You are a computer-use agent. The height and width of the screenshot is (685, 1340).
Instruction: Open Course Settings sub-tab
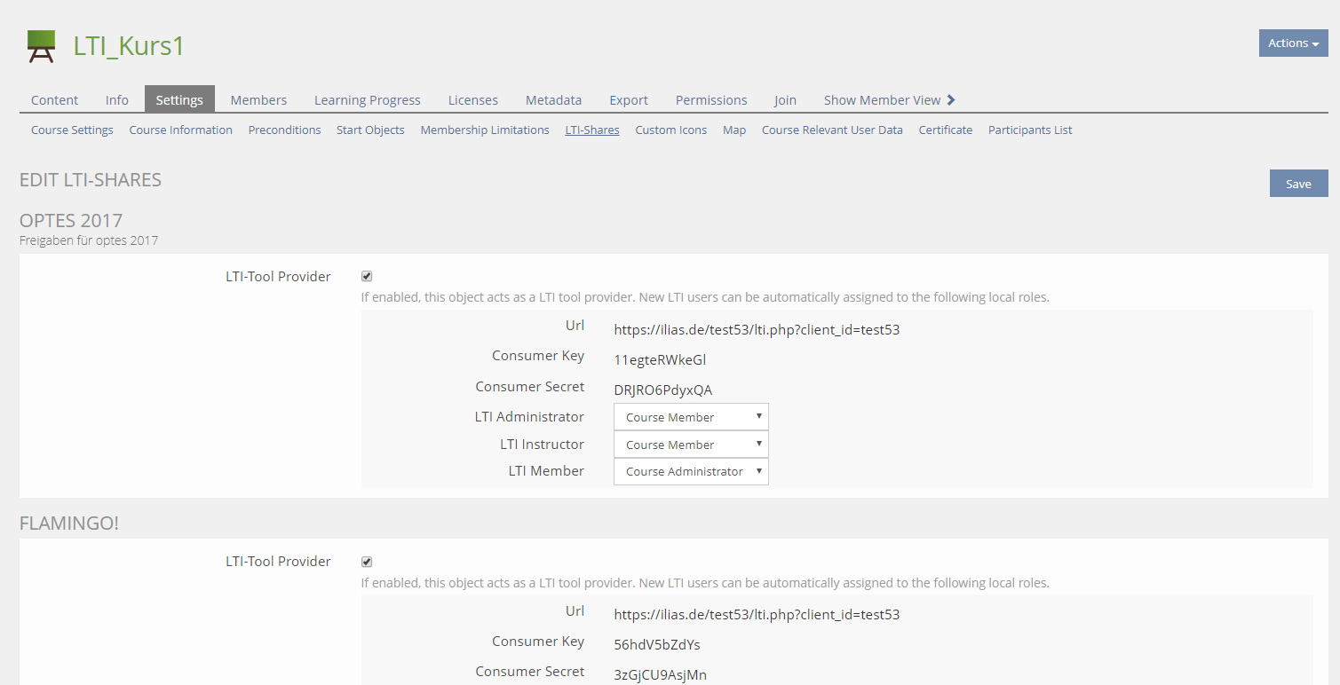pyautogui.click(x=72, y=130)
